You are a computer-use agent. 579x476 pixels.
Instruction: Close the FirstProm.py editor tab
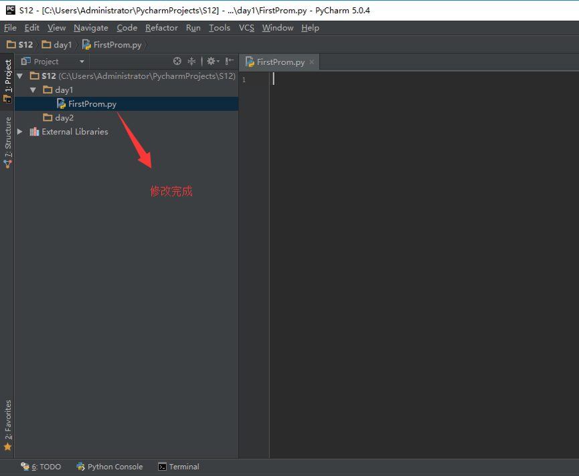point(312,62)
